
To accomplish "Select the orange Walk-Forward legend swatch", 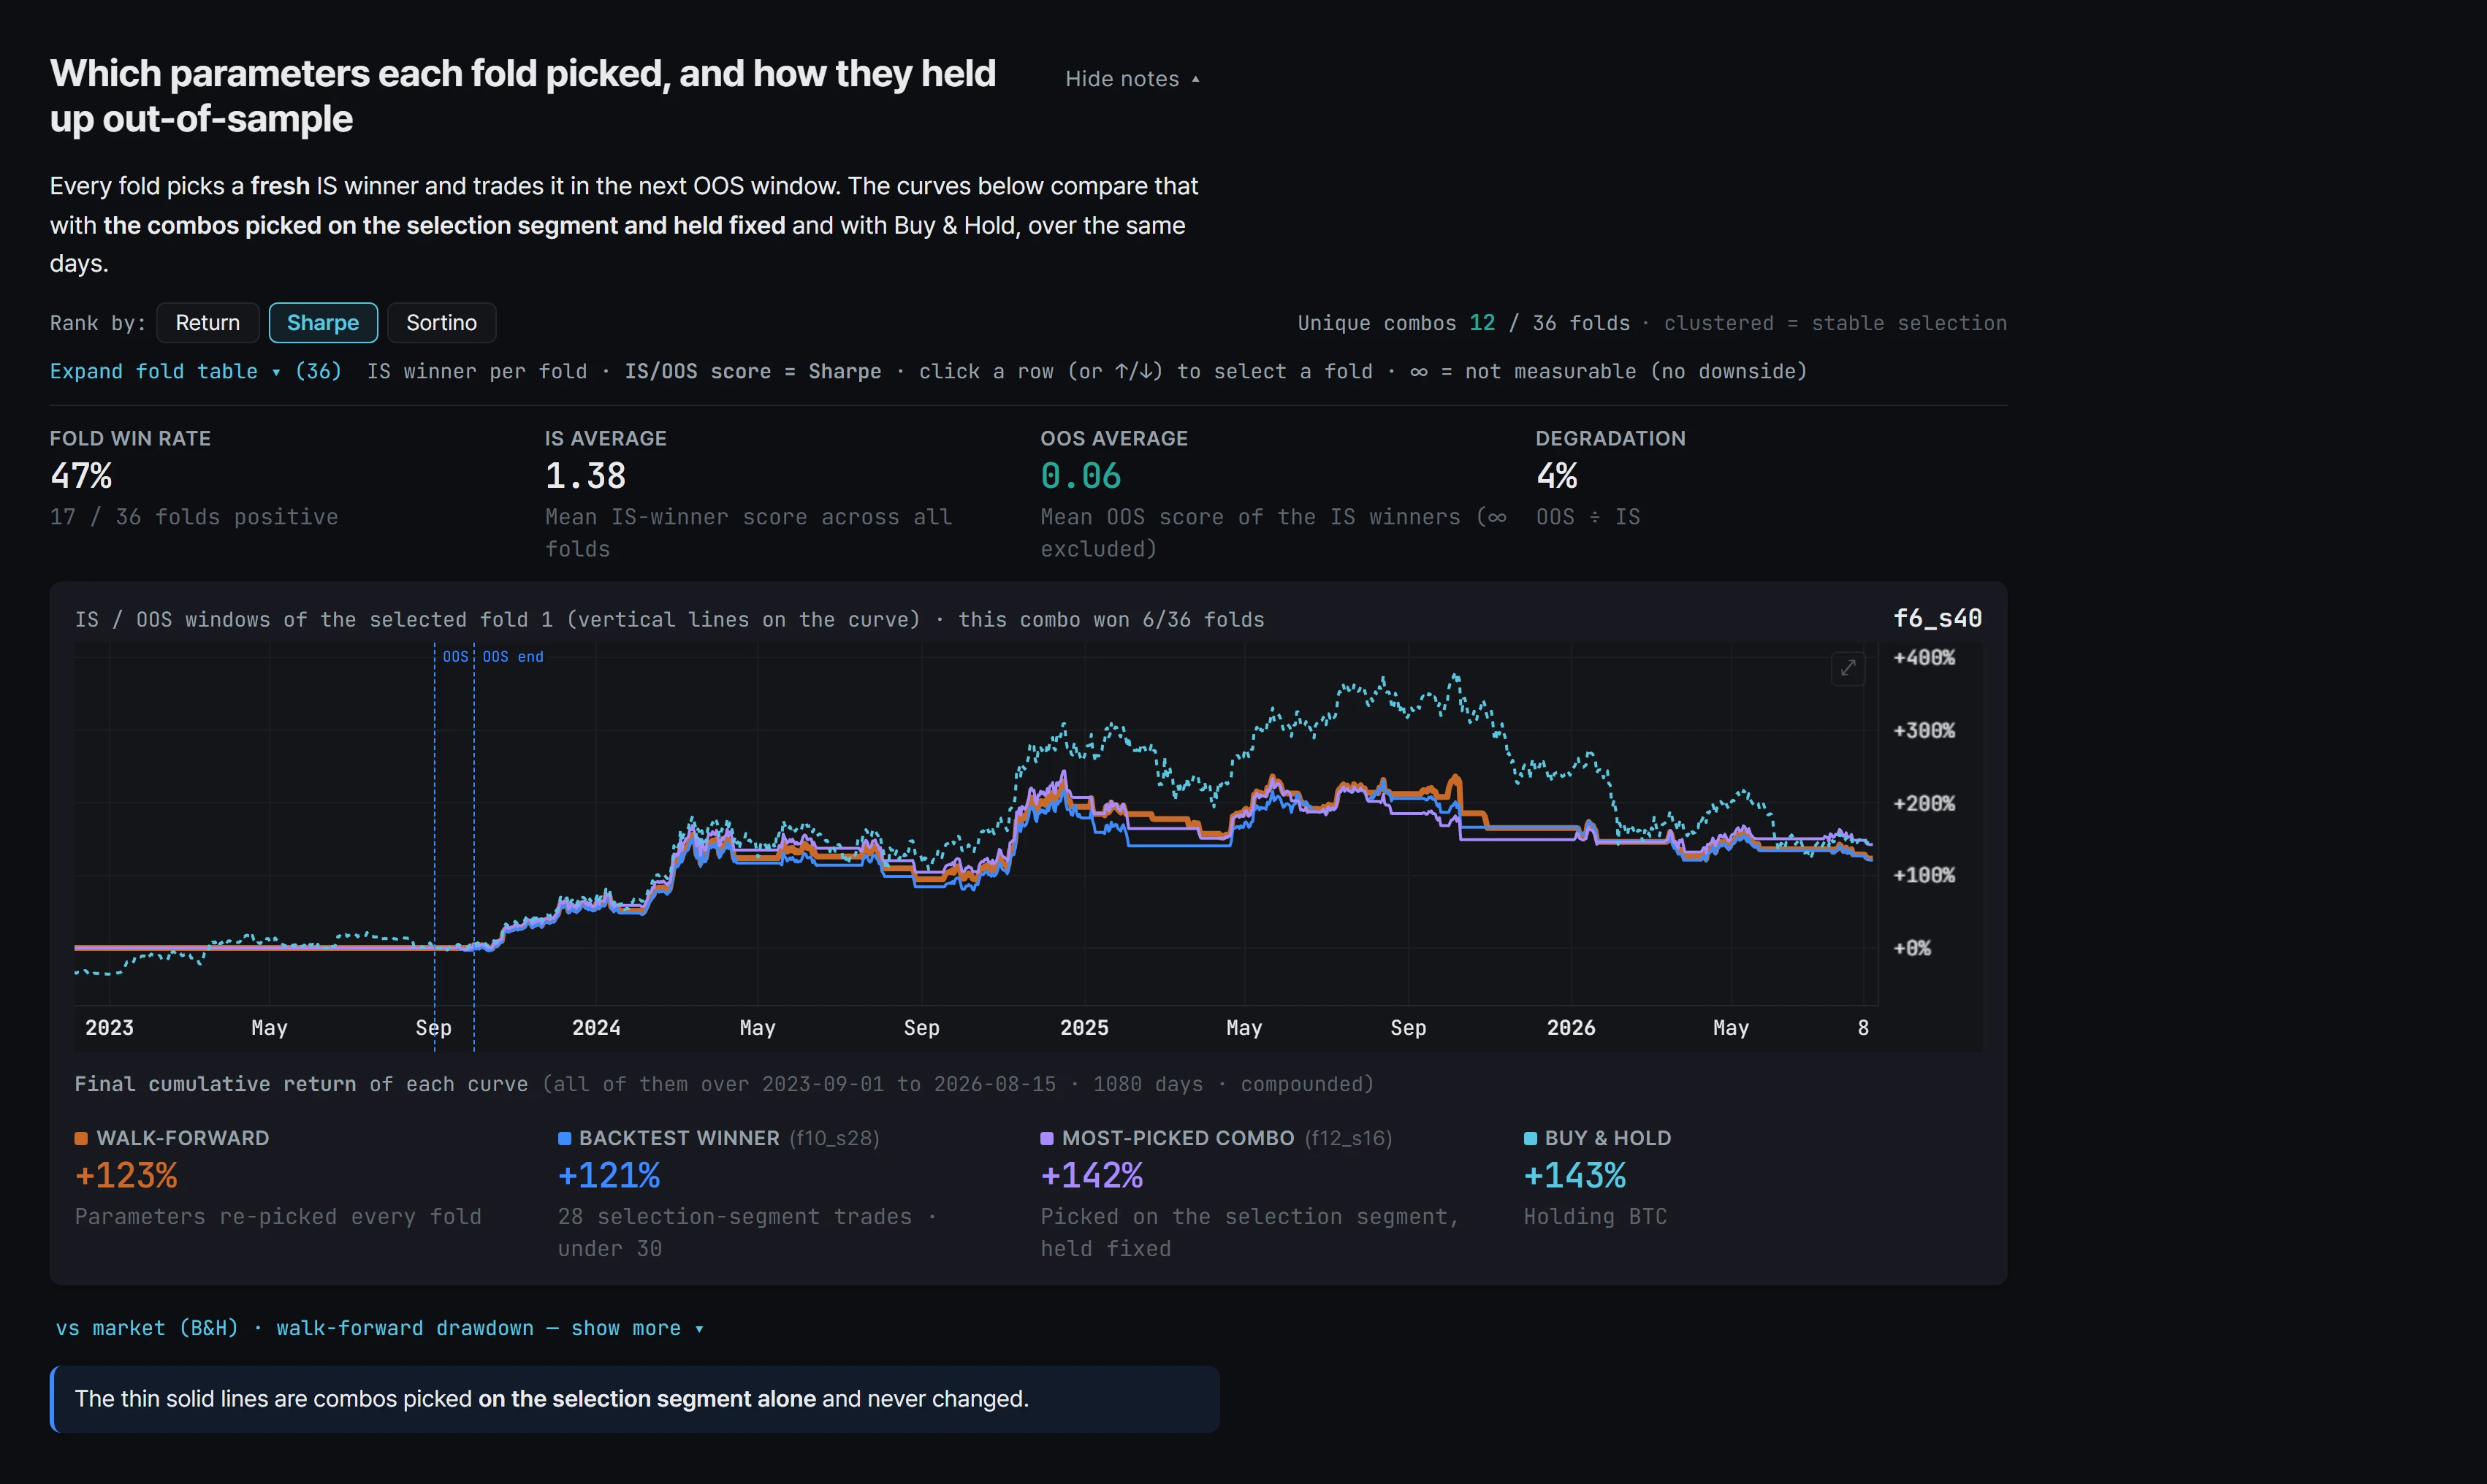I will [81, 1138].
